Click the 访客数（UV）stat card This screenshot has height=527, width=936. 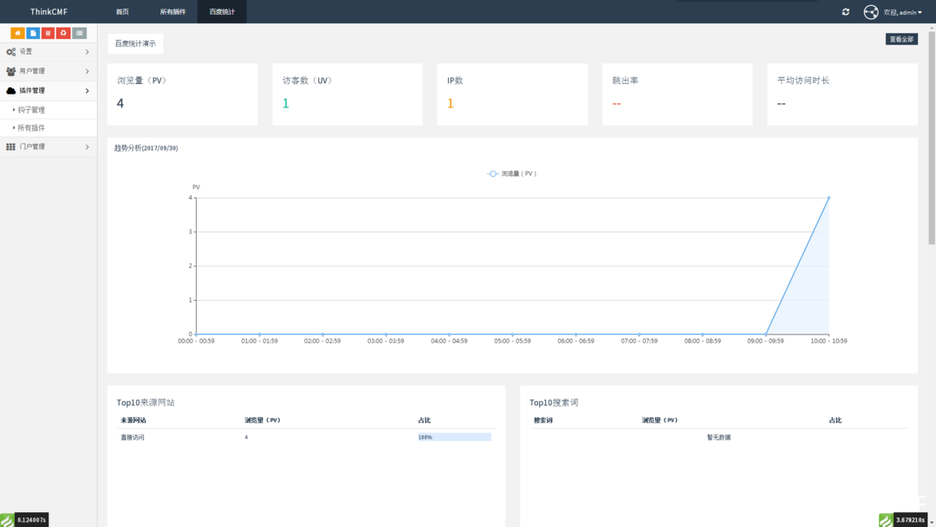point(348,94)
